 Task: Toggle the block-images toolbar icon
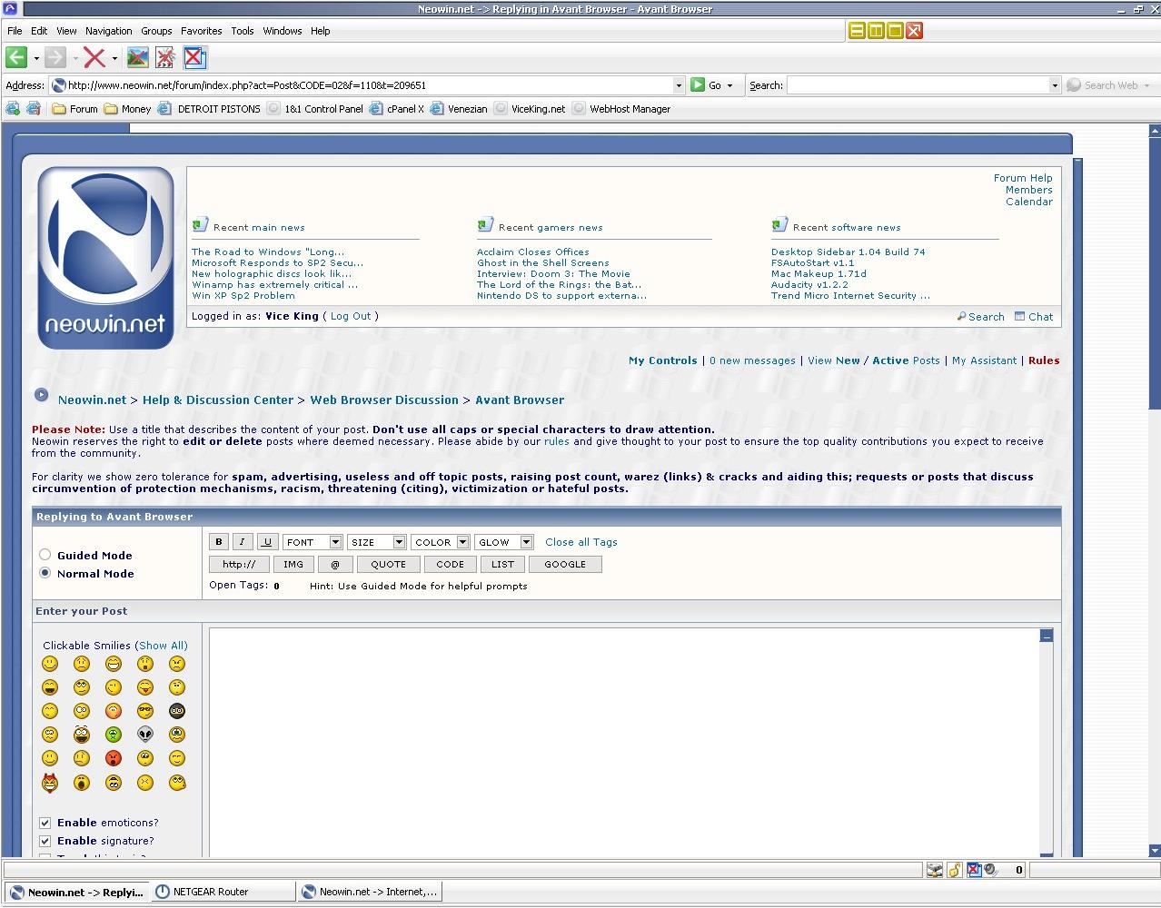point(138,58)
